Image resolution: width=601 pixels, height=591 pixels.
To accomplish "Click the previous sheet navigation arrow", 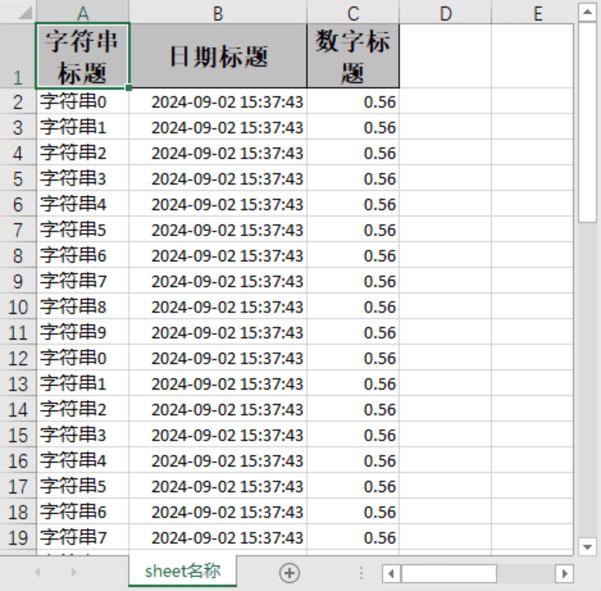I will [x=37, y=572].
